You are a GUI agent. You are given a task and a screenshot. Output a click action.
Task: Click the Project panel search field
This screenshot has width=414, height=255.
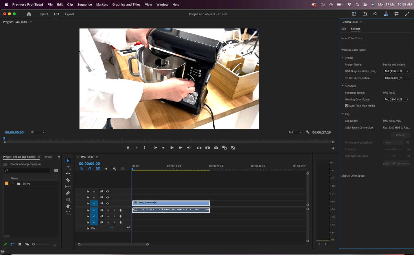click(x=27, y=170)
